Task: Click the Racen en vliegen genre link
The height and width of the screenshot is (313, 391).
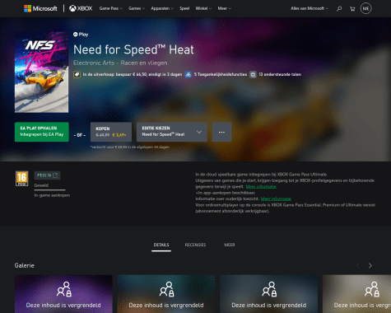Action: click(144, 63)
